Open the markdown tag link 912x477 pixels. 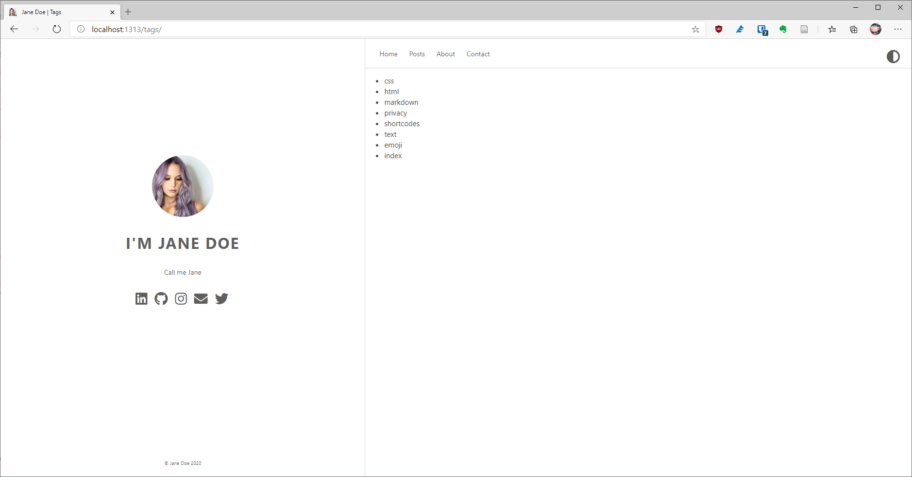(401, 102)
